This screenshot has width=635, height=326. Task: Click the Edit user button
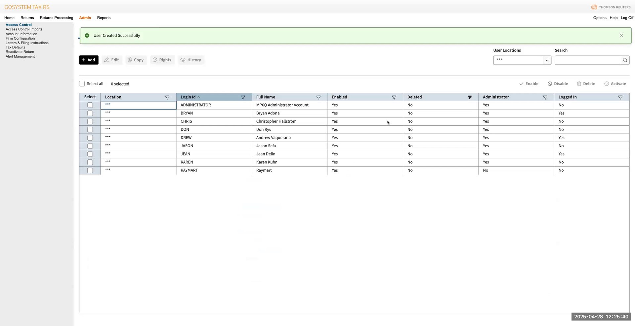click(112, 60)
